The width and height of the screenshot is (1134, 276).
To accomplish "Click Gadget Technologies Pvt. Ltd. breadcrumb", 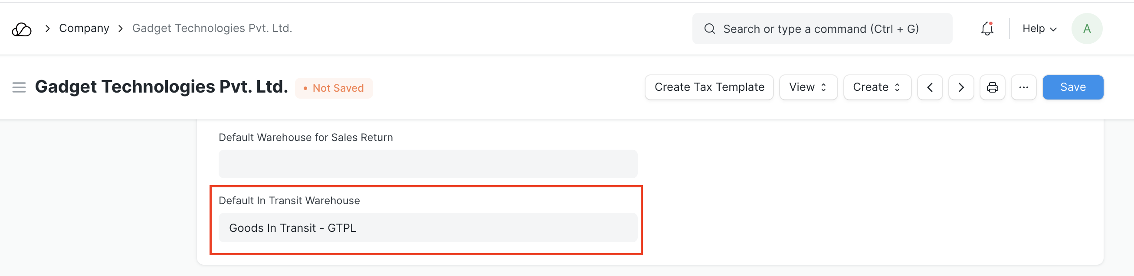I will [212, 29].
